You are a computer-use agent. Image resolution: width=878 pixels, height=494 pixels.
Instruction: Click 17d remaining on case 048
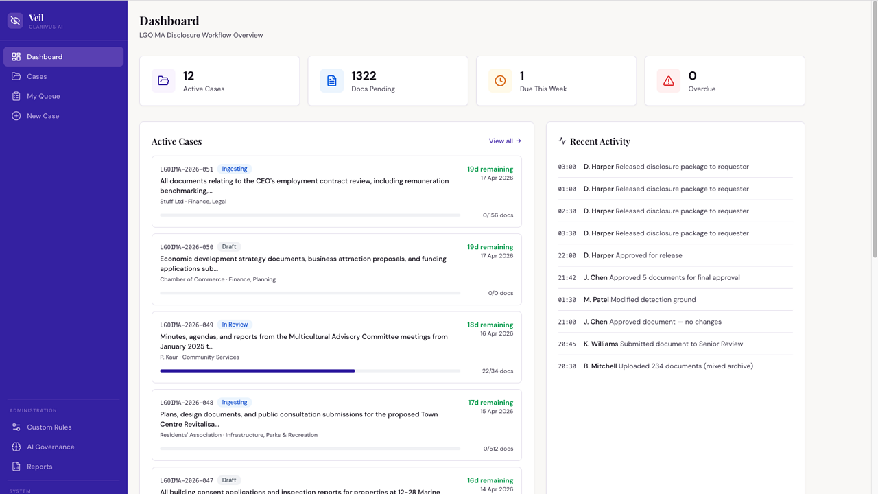click(490, 403)
